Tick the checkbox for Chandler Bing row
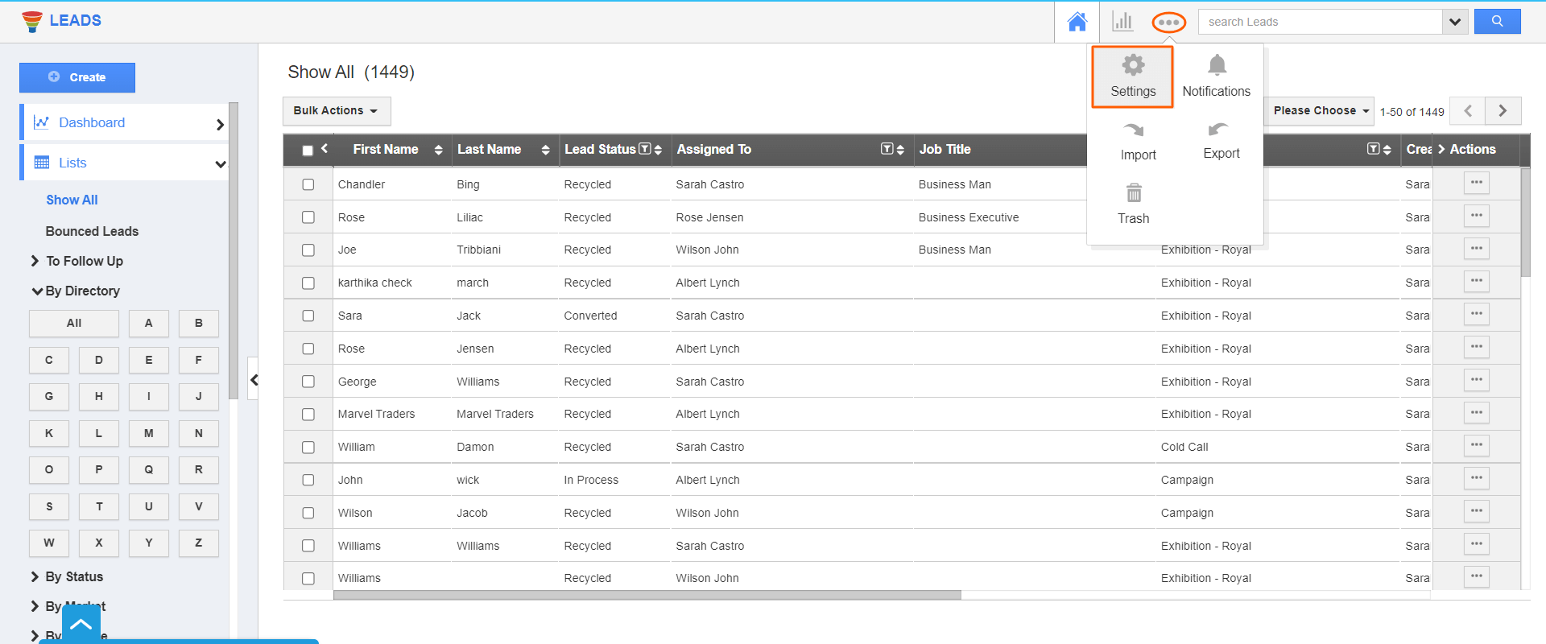Viewport: 1546px width, 644px height. pyautogui.click(x=308, y=184)
